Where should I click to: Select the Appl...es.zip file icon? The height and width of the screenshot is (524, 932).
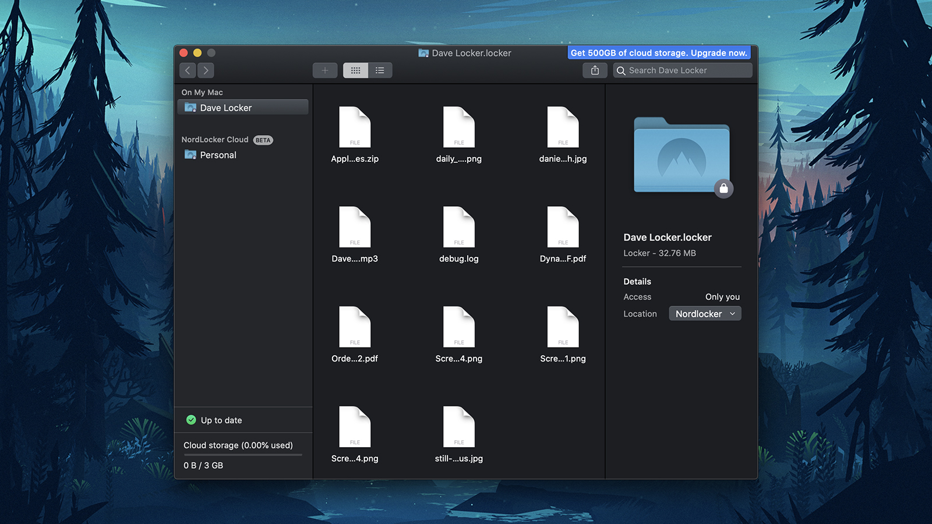[355, 127]
